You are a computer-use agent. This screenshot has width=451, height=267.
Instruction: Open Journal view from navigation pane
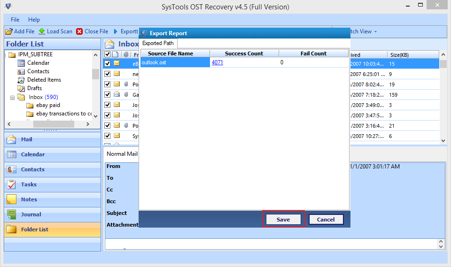pos(52,214)
